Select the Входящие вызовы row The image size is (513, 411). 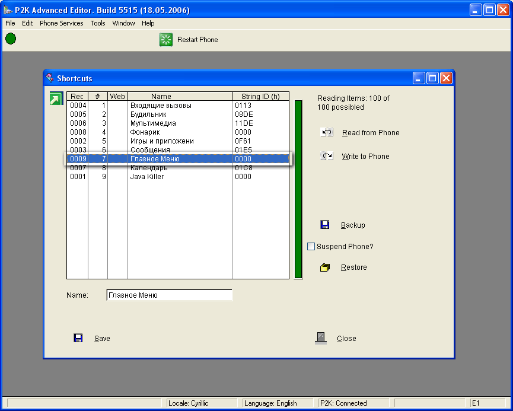(x=178, y=106)
